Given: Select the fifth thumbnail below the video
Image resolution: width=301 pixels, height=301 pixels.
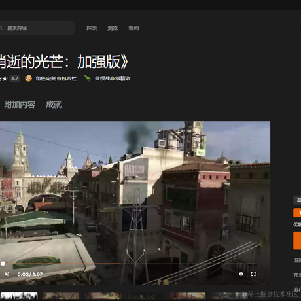Looking at the screenshot, I should point(187,296).
